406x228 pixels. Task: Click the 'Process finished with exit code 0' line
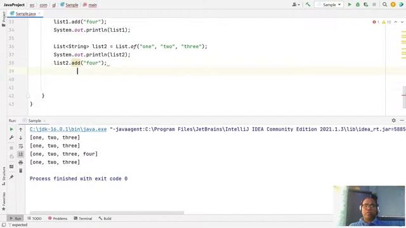pyautogui.click(x=79, y=179)
